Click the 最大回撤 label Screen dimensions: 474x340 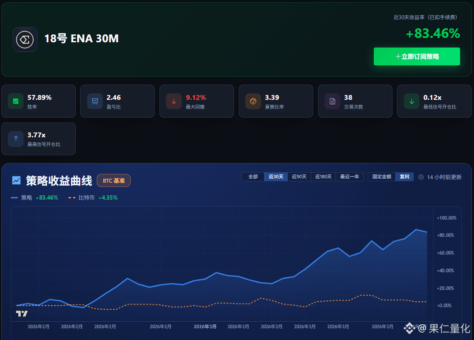[x=195, y=107]
